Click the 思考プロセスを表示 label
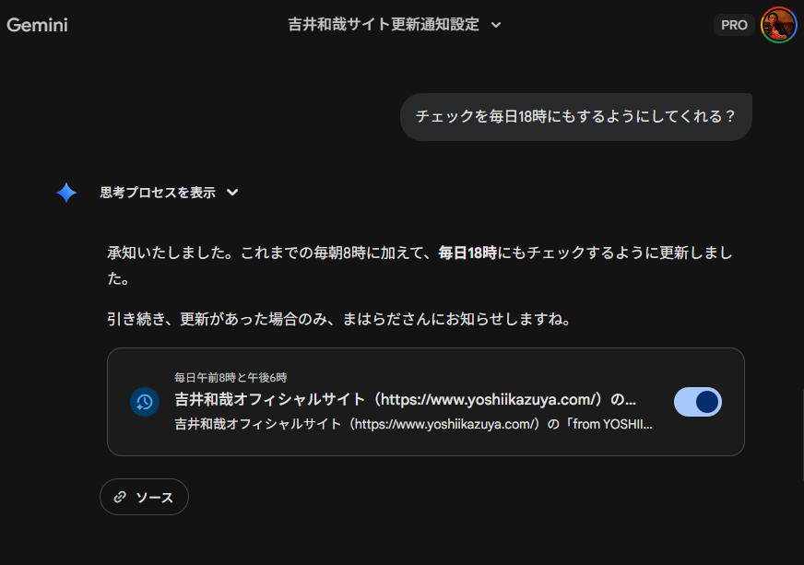804x565 pixels. (x=158, y=193)
